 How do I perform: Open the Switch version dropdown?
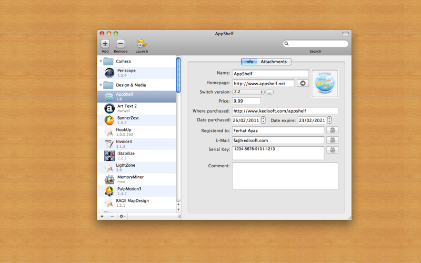pos(248,92)
